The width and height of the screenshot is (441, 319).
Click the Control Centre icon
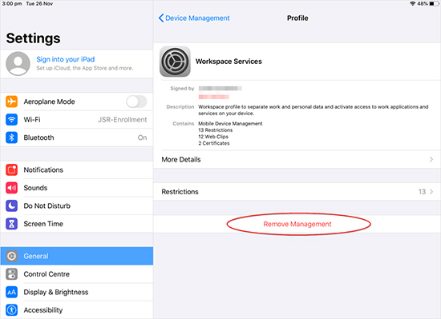[11, 274]
